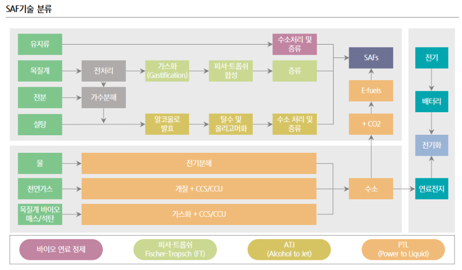Select the green '전분' feedstock box
The width and height of the screenshot is (462, 270).
coord(40,97)
